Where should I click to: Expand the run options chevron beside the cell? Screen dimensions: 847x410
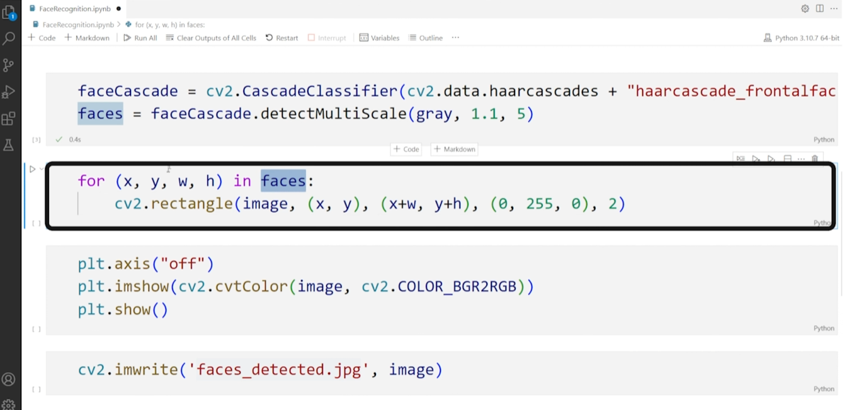point(42,169)
